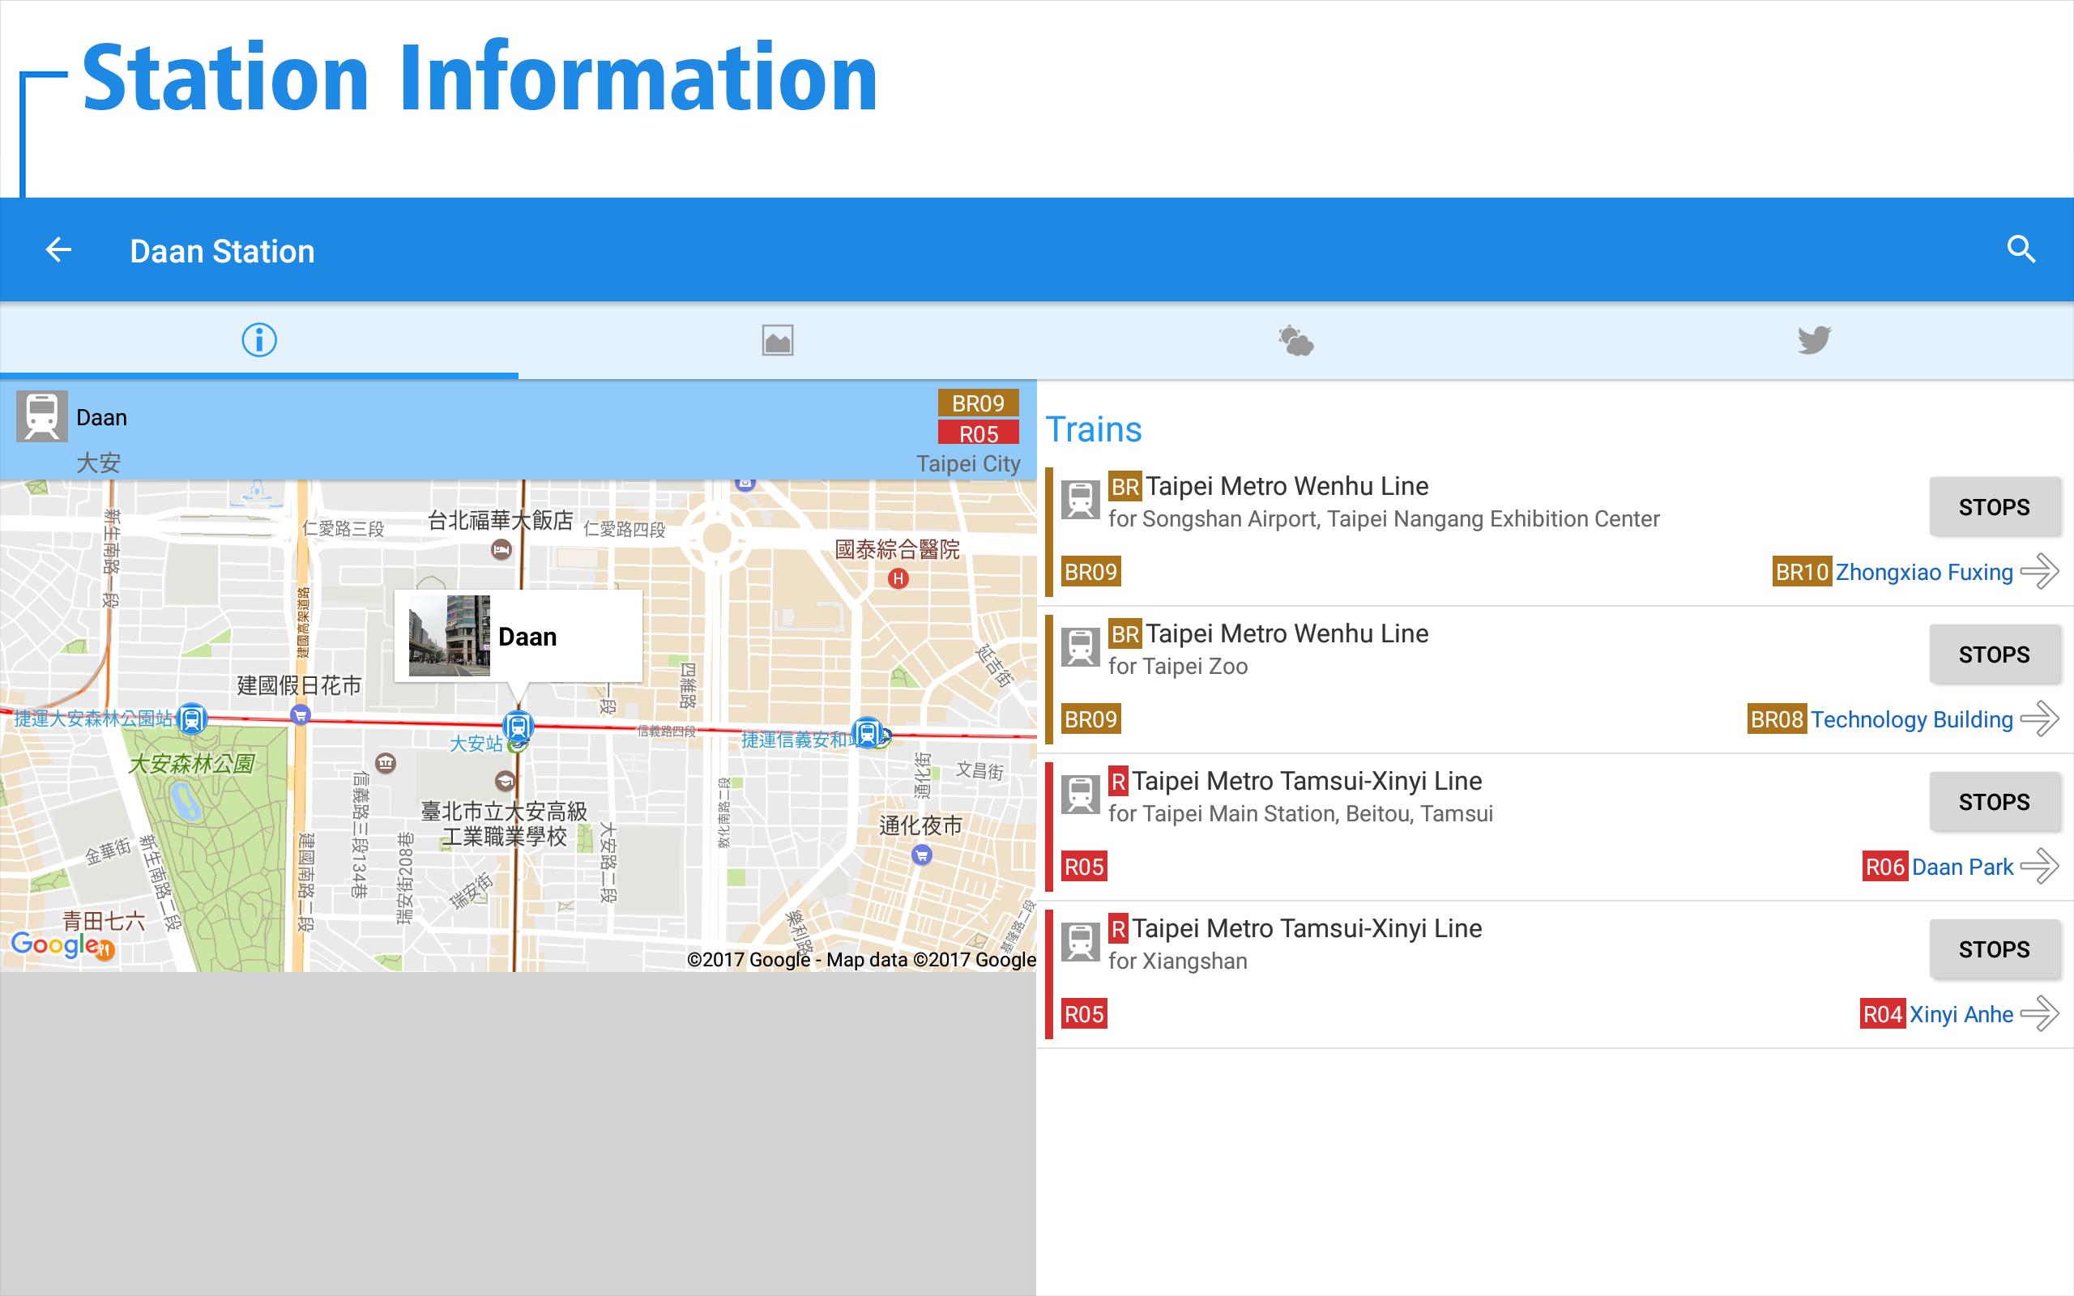Select Tamsui-Xinyi Line for Taipei Main Station

[1306, 781]
